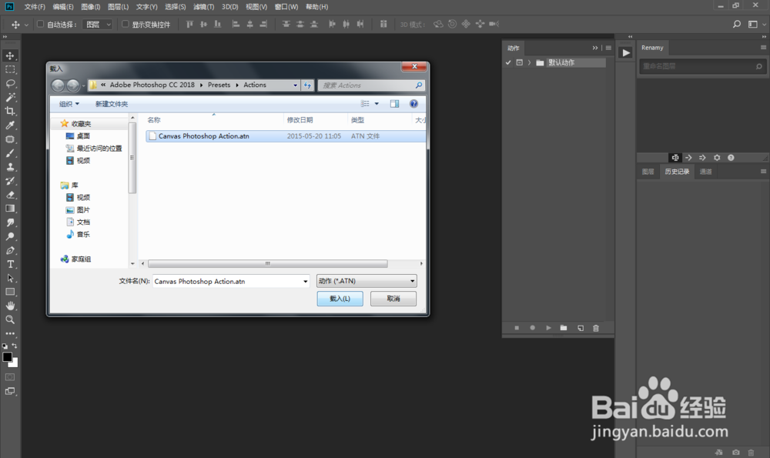Open the 动作 (*.ATN) file type dropdown
The height and width of the screenshot is (458, 770).
click(367, 281)
